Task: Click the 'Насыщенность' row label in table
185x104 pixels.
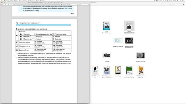Action: click(25, 46)
